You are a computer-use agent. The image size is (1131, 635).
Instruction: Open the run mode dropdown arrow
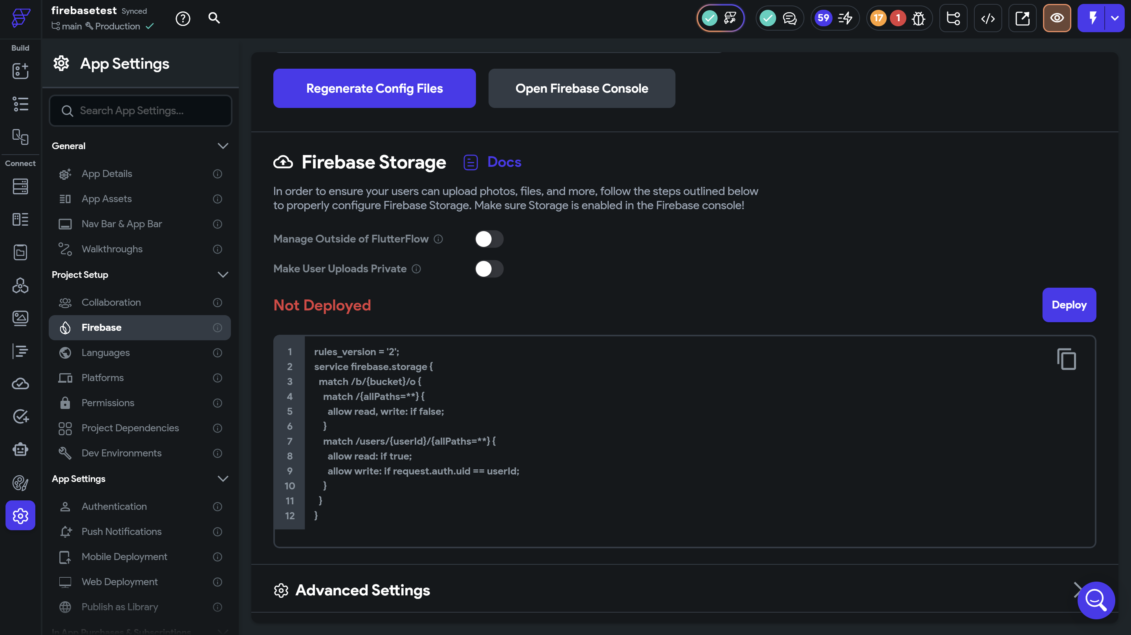click(x=1115, y=18)
